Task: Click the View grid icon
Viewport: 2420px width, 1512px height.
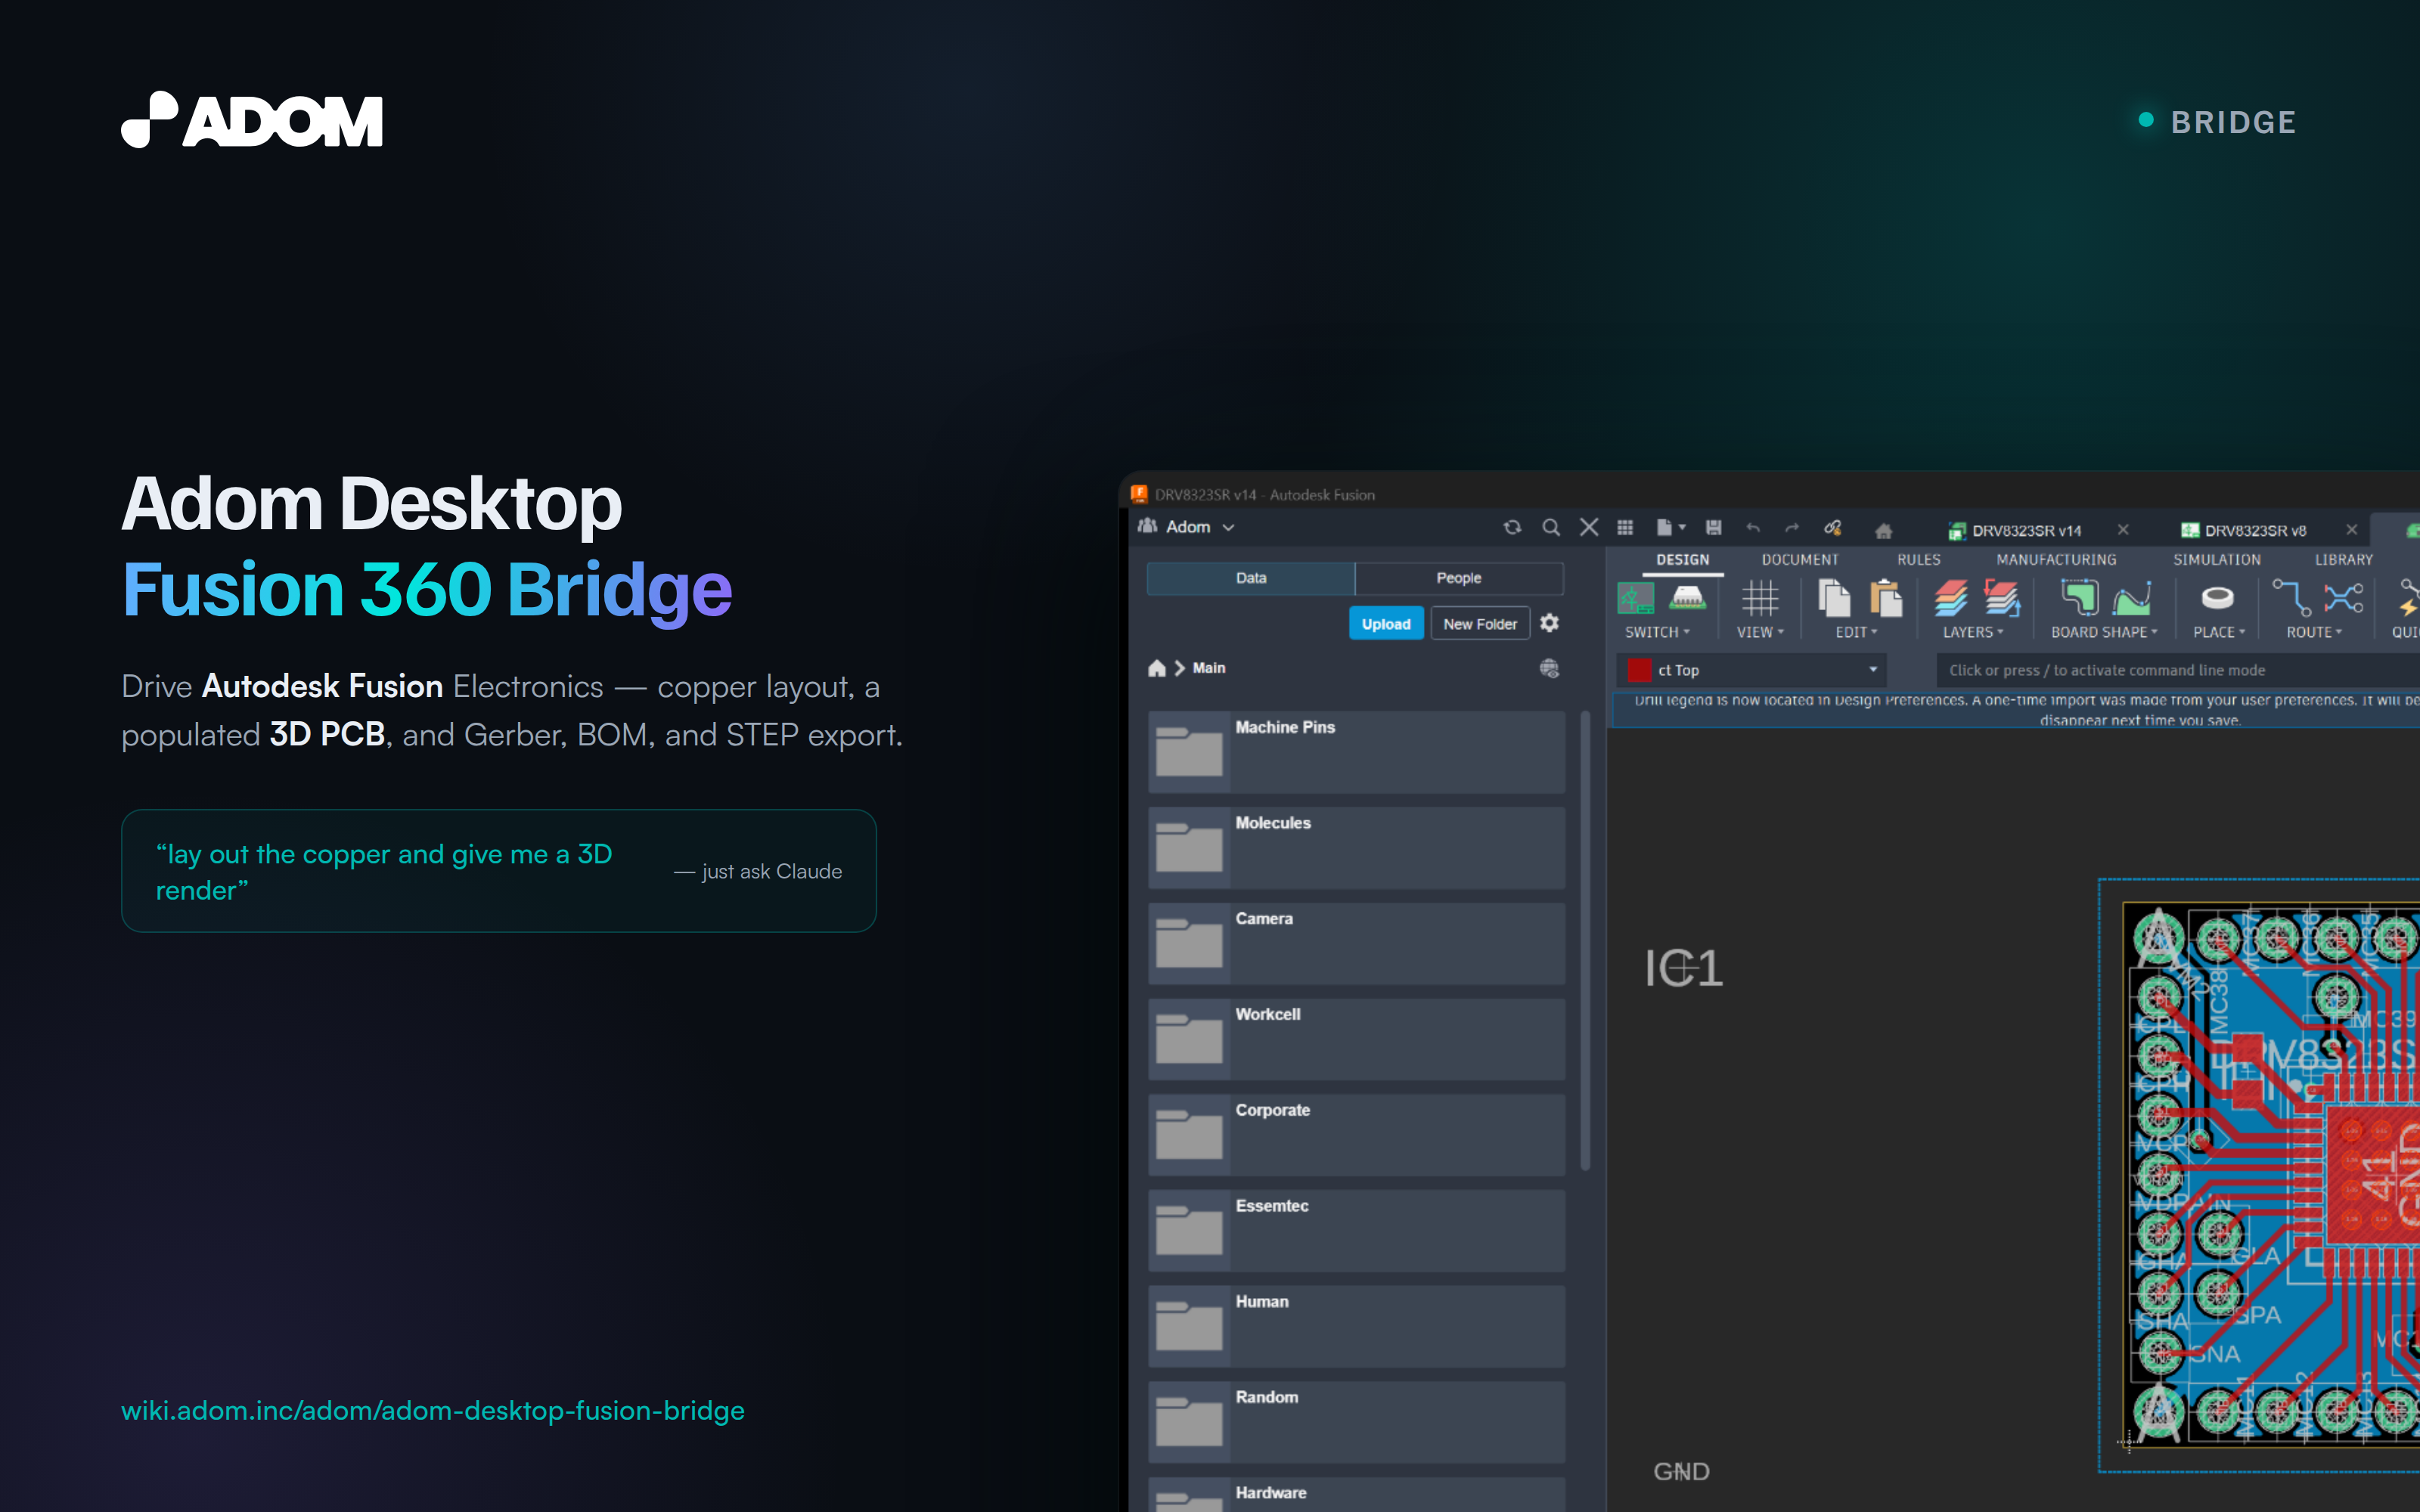Action: point(1760,598)
